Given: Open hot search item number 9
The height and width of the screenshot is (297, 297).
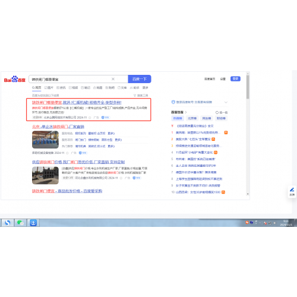Looking at the screenshot, I should pyautogui.click(x=198, y=185).
